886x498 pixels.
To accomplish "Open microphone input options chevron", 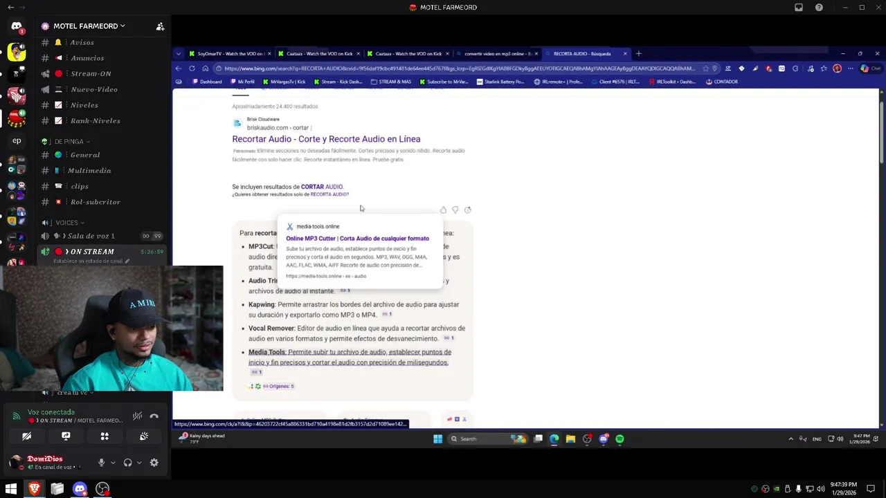I will (x=113, y=463).
